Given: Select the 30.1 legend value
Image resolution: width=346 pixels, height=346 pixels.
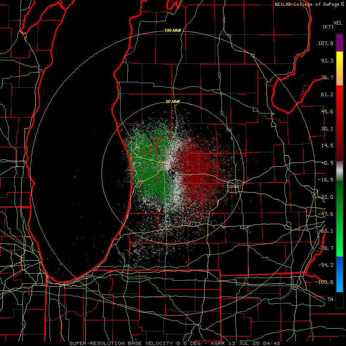Looking at the screenshot, I should coord(327,129).
